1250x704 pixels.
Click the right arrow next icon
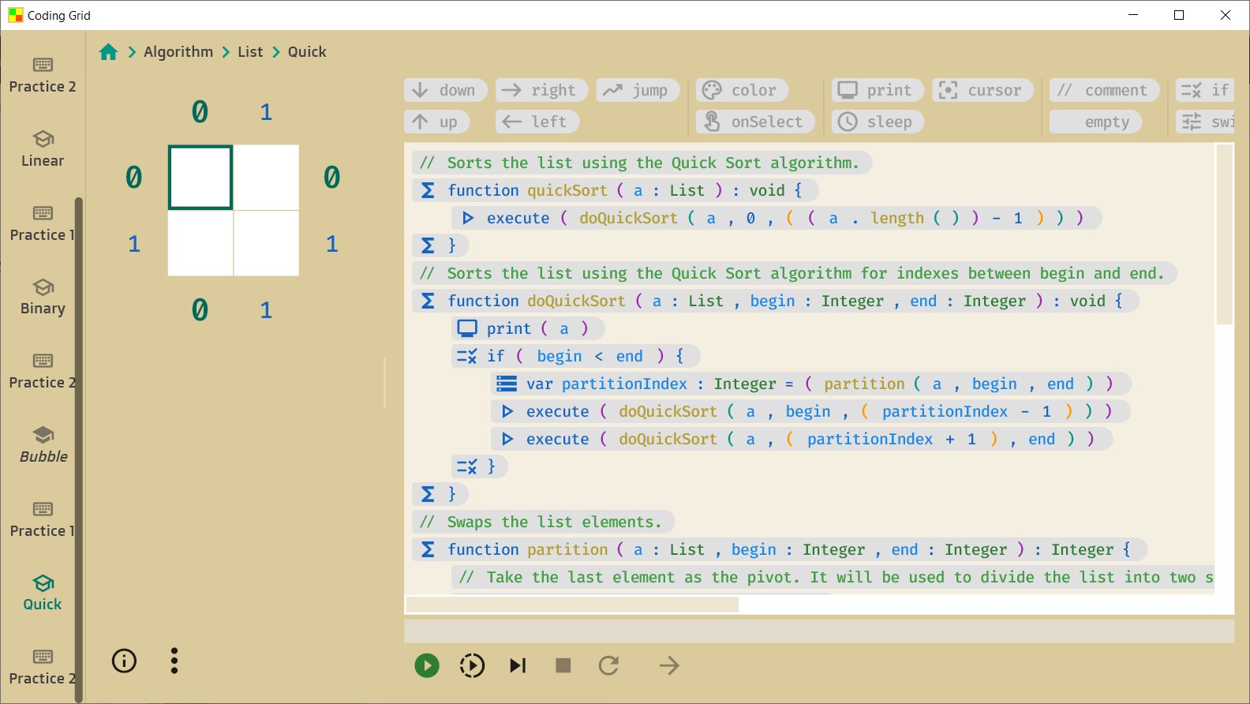[668, 665]
